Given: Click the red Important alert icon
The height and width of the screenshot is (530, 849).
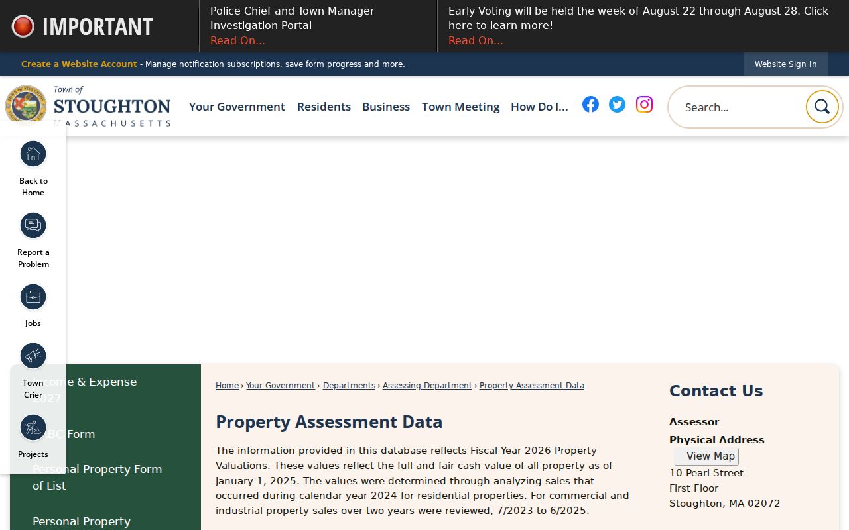Looking at the screenshot, I should tap(23, 26).
